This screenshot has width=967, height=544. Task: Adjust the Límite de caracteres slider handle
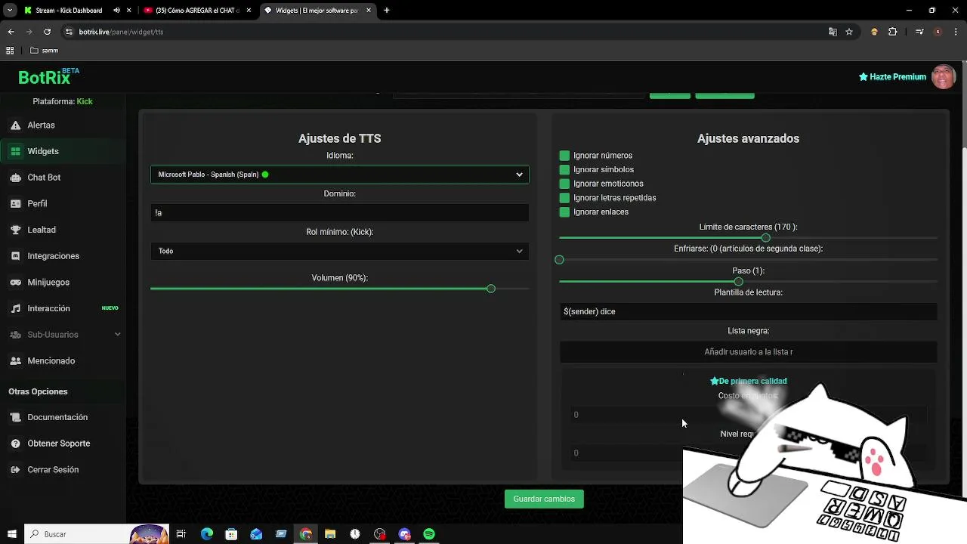[766, 238]
